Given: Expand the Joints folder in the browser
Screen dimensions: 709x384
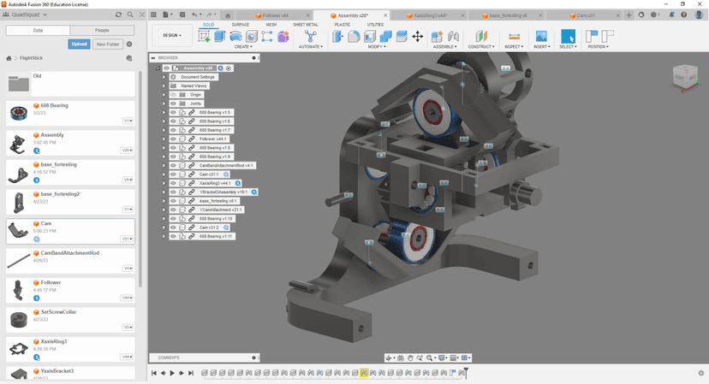Looking at the screenshot, I should pos(164,103).
